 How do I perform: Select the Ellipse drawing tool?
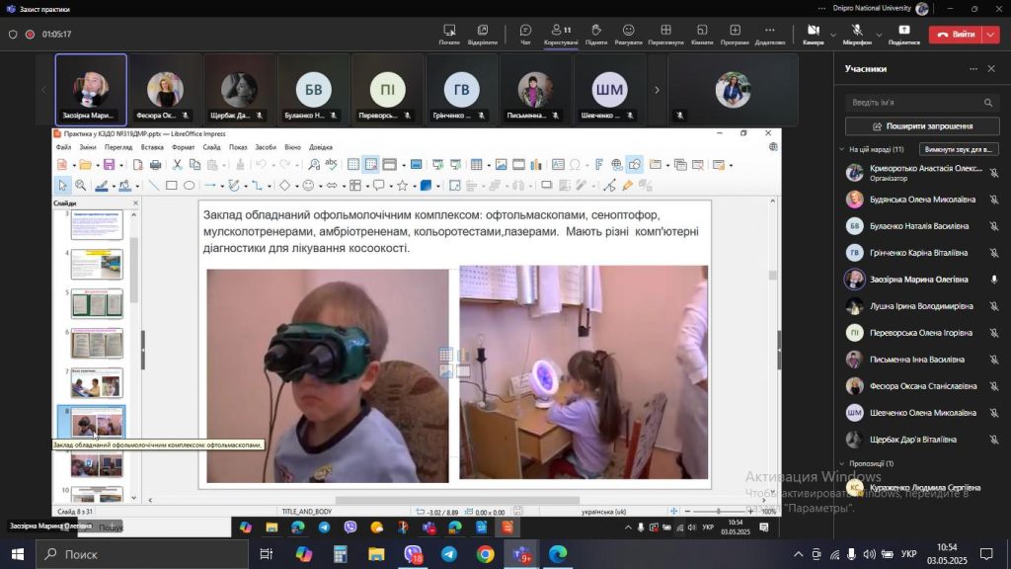coord(189,186)
